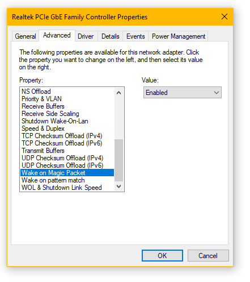Click OK to apply changes
The height and width of the screenshot is (282, 250).
(162, 255)
